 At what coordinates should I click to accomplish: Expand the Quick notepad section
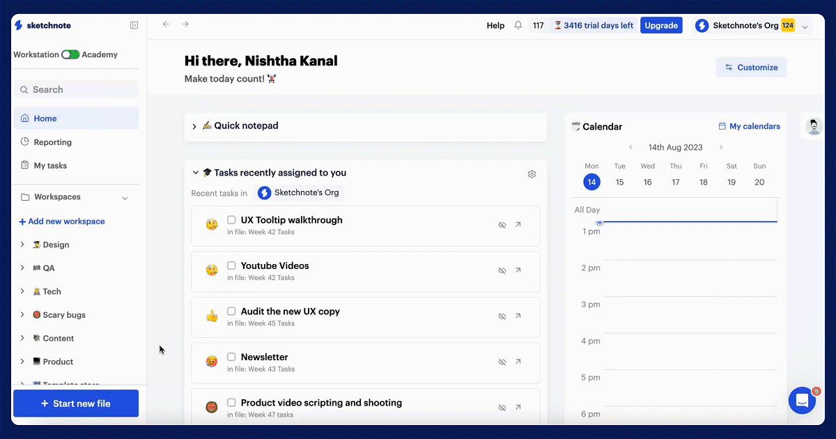pyautogui.click(x=194, y=127)
